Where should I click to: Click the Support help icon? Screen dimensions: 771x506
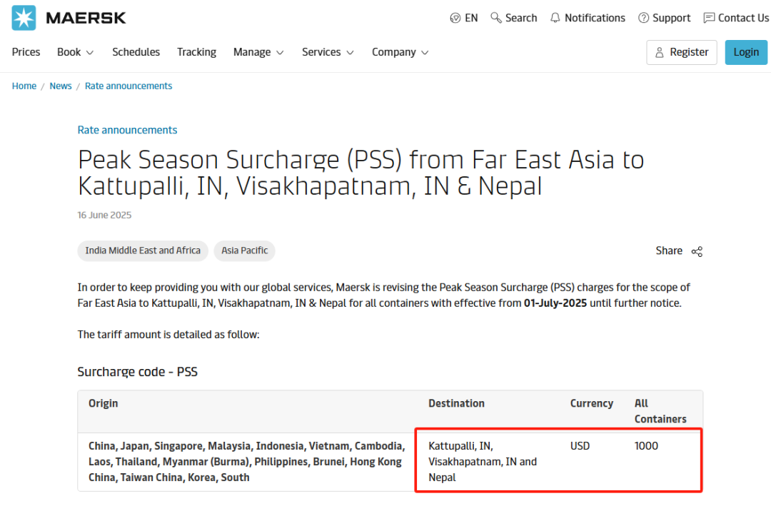tap(644, 18)
